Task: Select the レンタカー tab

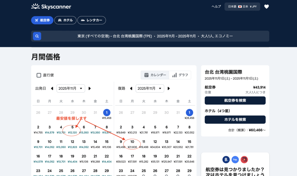Action: click(92, 20)
